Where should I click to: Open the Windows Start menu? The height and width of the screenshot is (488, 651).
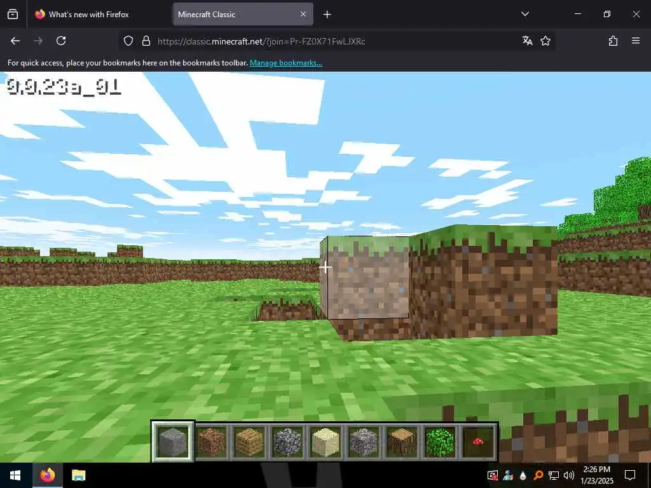[x=15, y=475]
